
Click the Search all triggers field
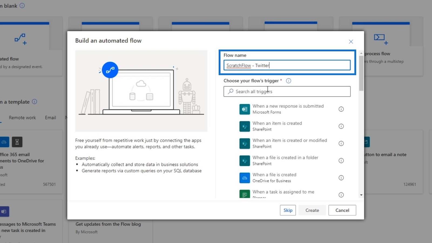pyautogui.click(x=287, y=92)
